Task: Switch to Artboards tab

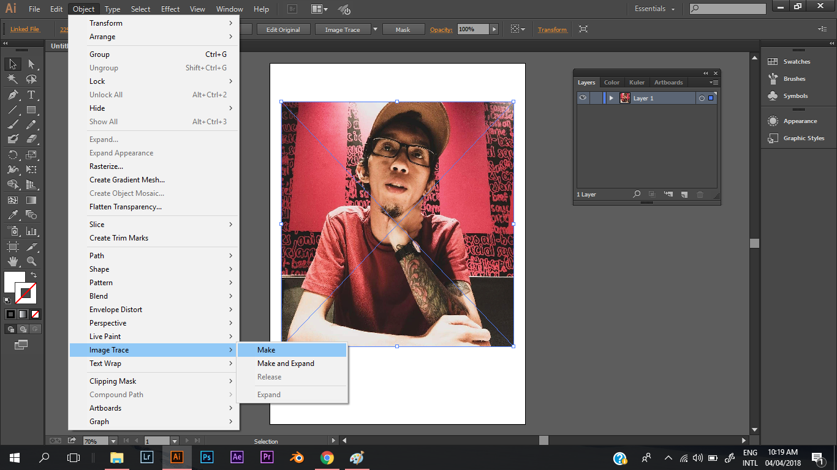Action: 668,83
